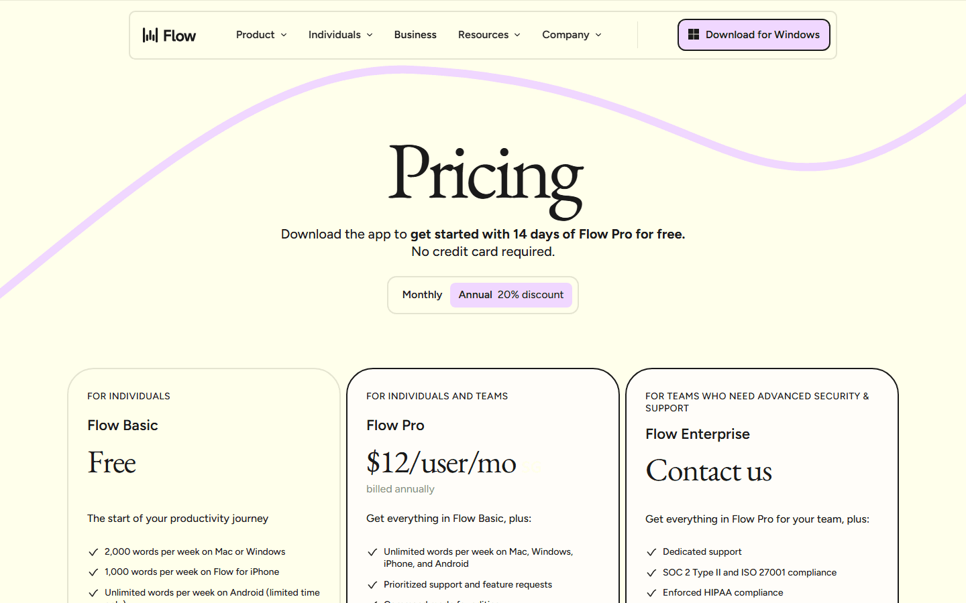Image resolution: width=966 pixels, height=603 pixels.
Task: Click 'FOR INDIVIDUALS AND TEAMS' label
Action: click(437, 396)
